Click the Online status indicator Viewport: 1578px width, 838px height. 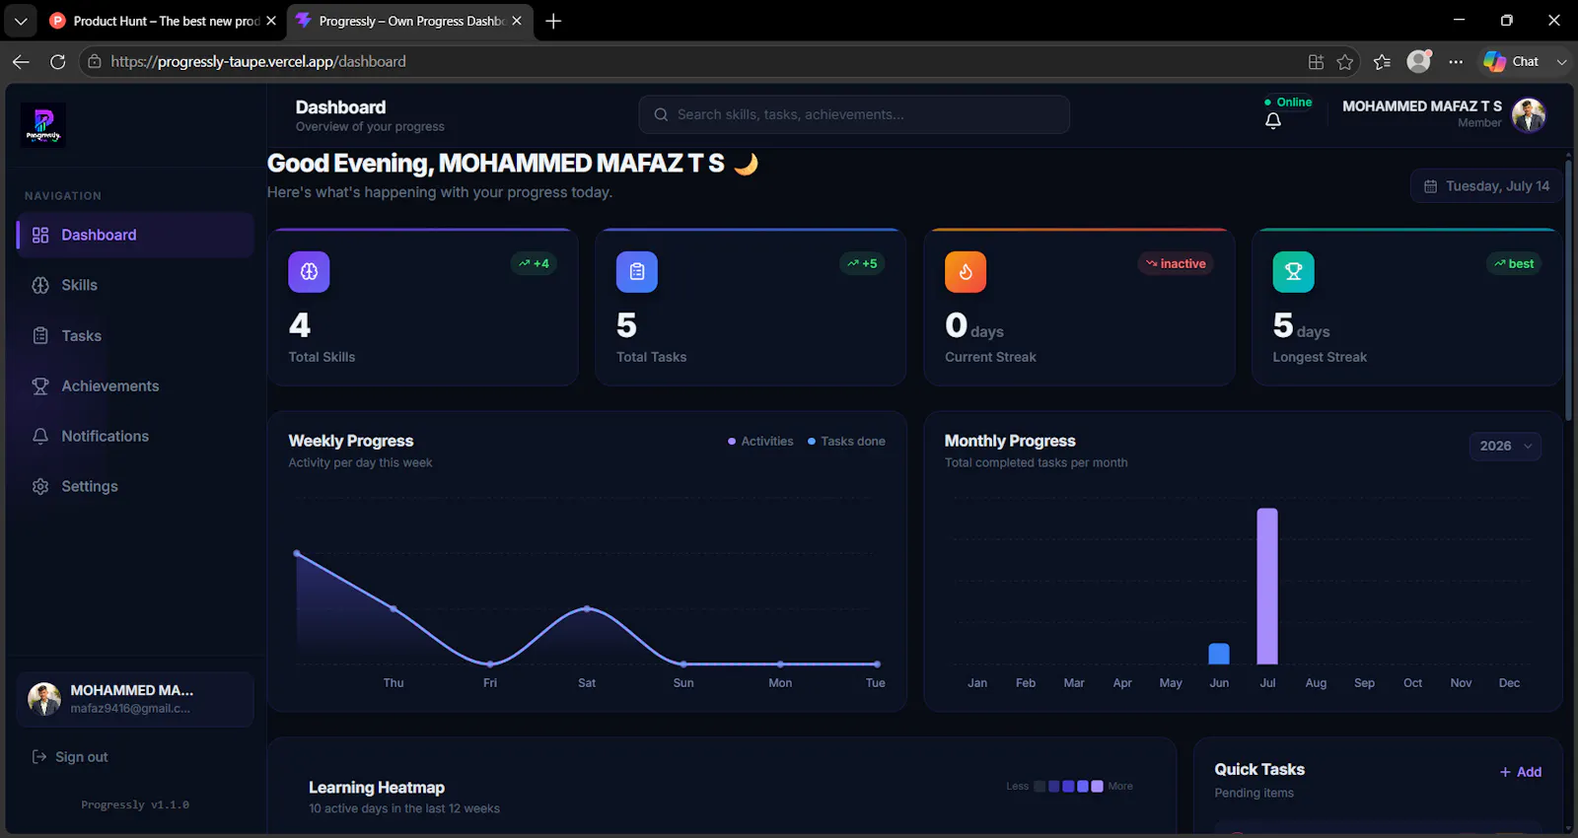coord(1288,102)
